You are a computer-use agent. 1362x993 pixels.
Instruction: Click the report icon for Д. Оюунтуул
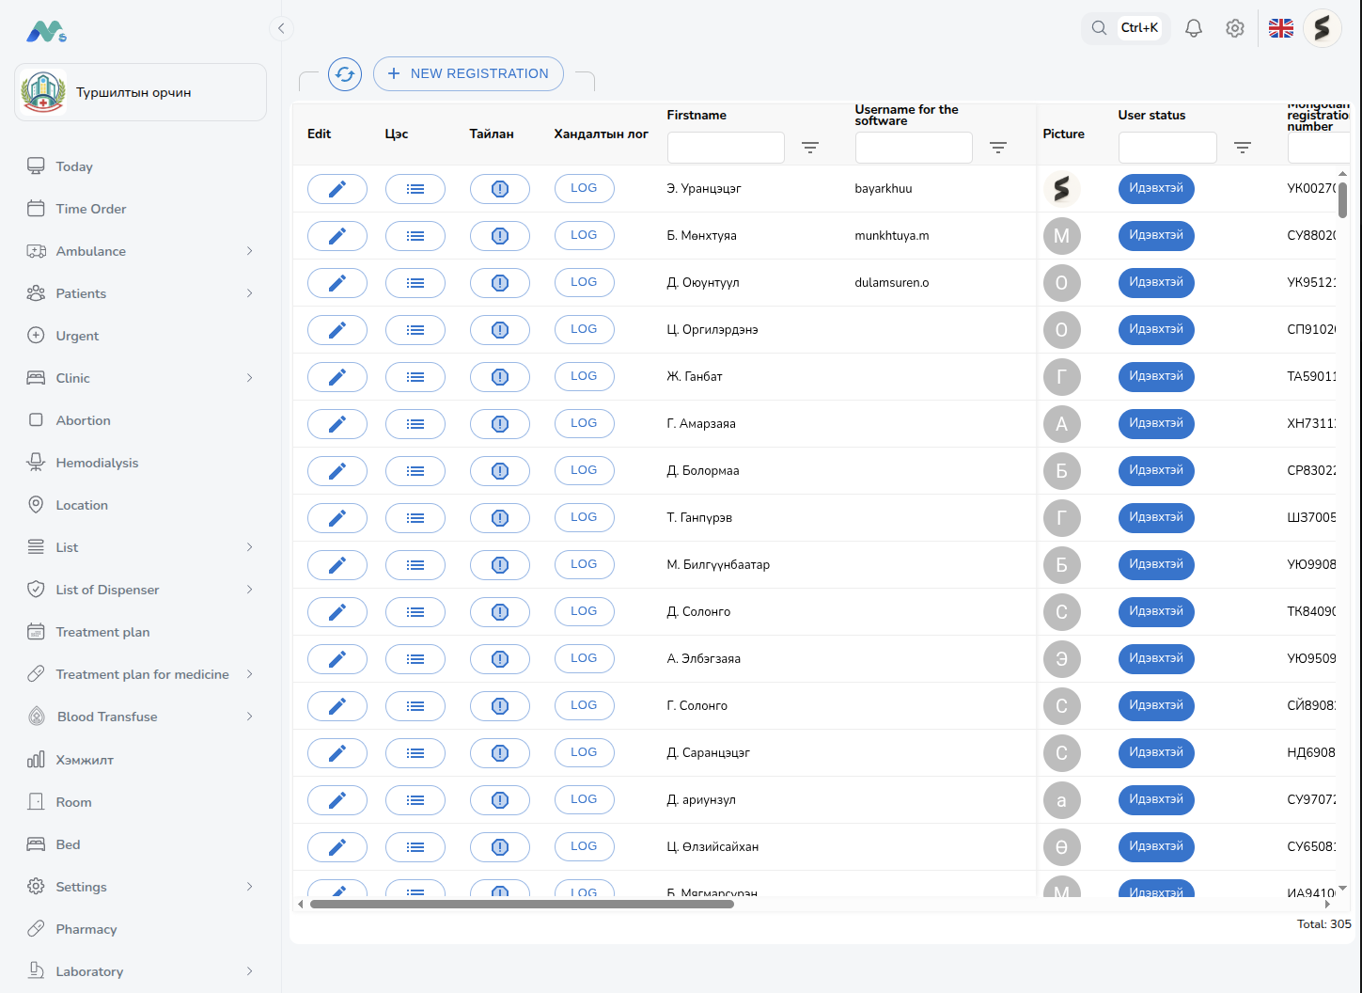(x=499, y=283)
